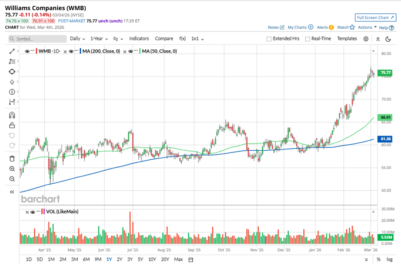The image size is (401, 269).
Task: Click the 66.01 MA 50 value label
Action: click(x=385, y=117)
